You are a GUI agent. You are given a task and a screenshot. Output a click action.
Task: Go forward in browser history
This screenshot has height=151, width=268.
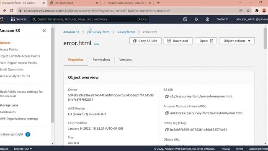(x=4, y=10)
